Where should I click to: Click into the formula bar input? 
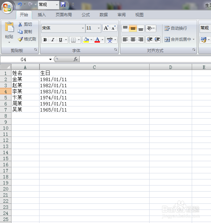tap(145, 59)
